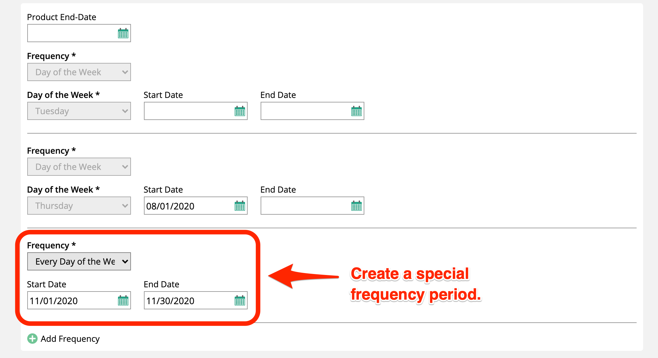Screen dimensions: 658x358
Task: Click the Add Frequency link text
Action: [70, 339]
